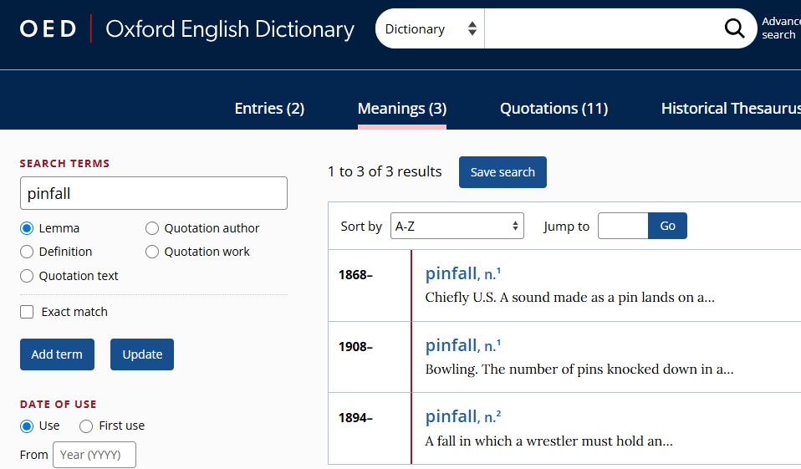The width and height of the screenshot is (801, 469).
Task: Click the main header search field
Action: tap(602, 28)
